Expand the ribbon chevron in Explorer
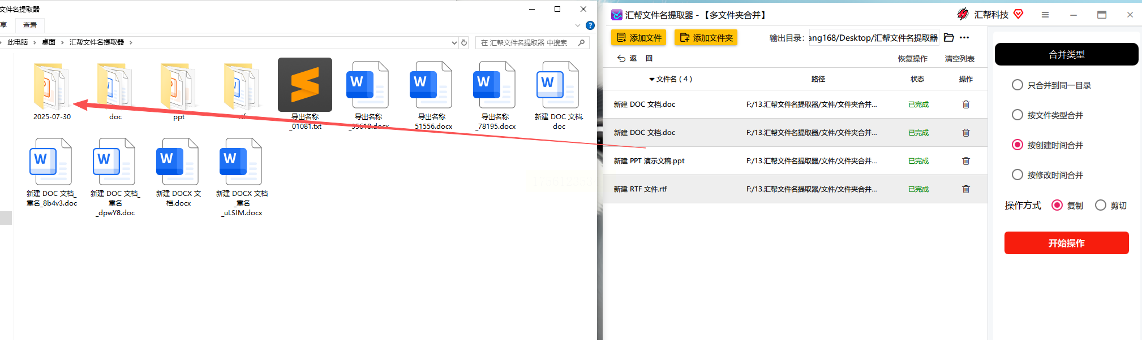This screenshot has height=340, width=1142. point(578,25)
